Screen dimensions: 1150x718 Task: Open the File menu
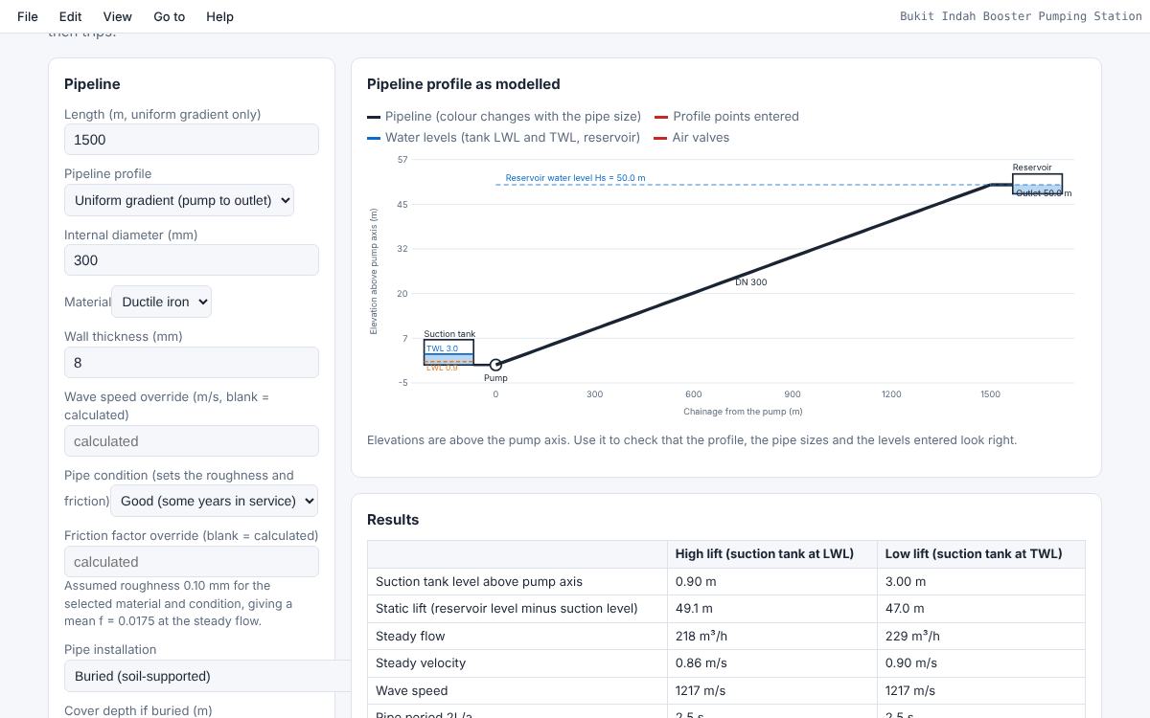(28, 16)
